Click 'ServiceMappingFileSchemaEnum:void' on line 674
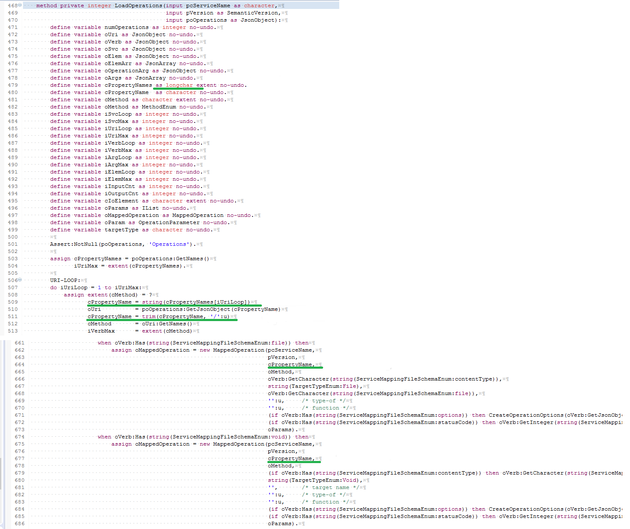This screenshot has width=630, height=529. coord(229,437)
